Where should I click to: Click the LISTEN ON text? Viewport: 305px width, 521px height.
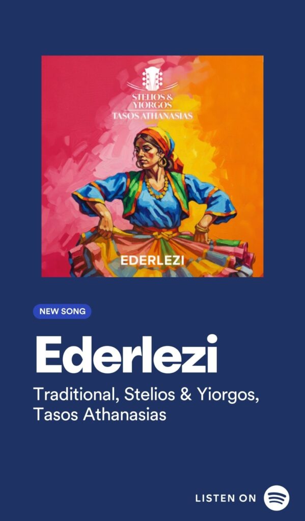click(226, 498)
